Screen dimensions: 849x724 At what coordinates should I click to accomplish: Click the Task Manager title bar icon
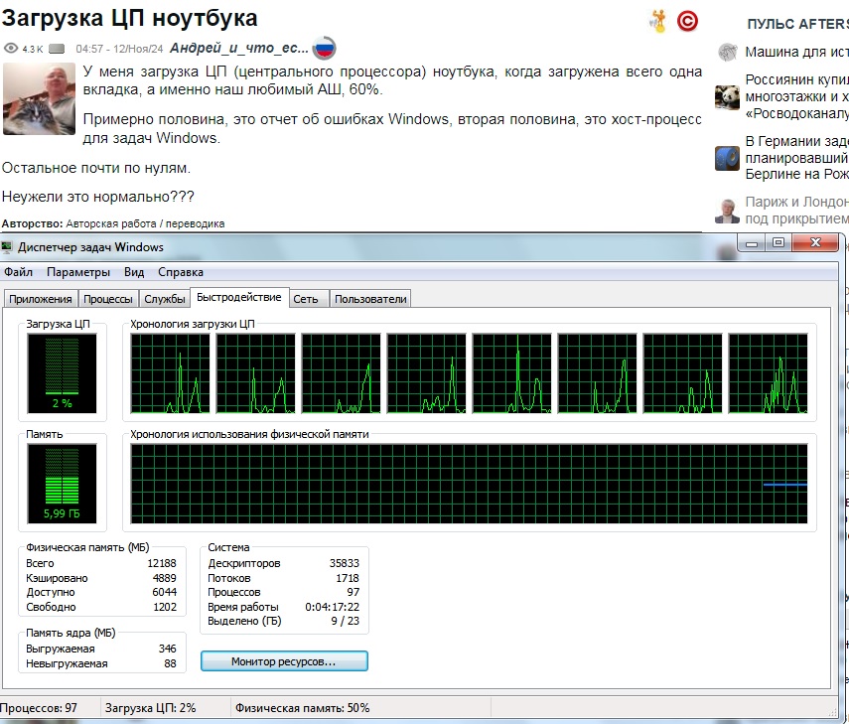click(8, 247)
